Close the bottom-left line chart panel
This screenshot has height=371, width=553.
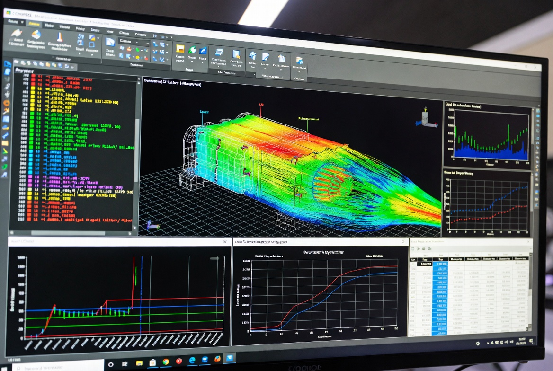coord(225,241)
